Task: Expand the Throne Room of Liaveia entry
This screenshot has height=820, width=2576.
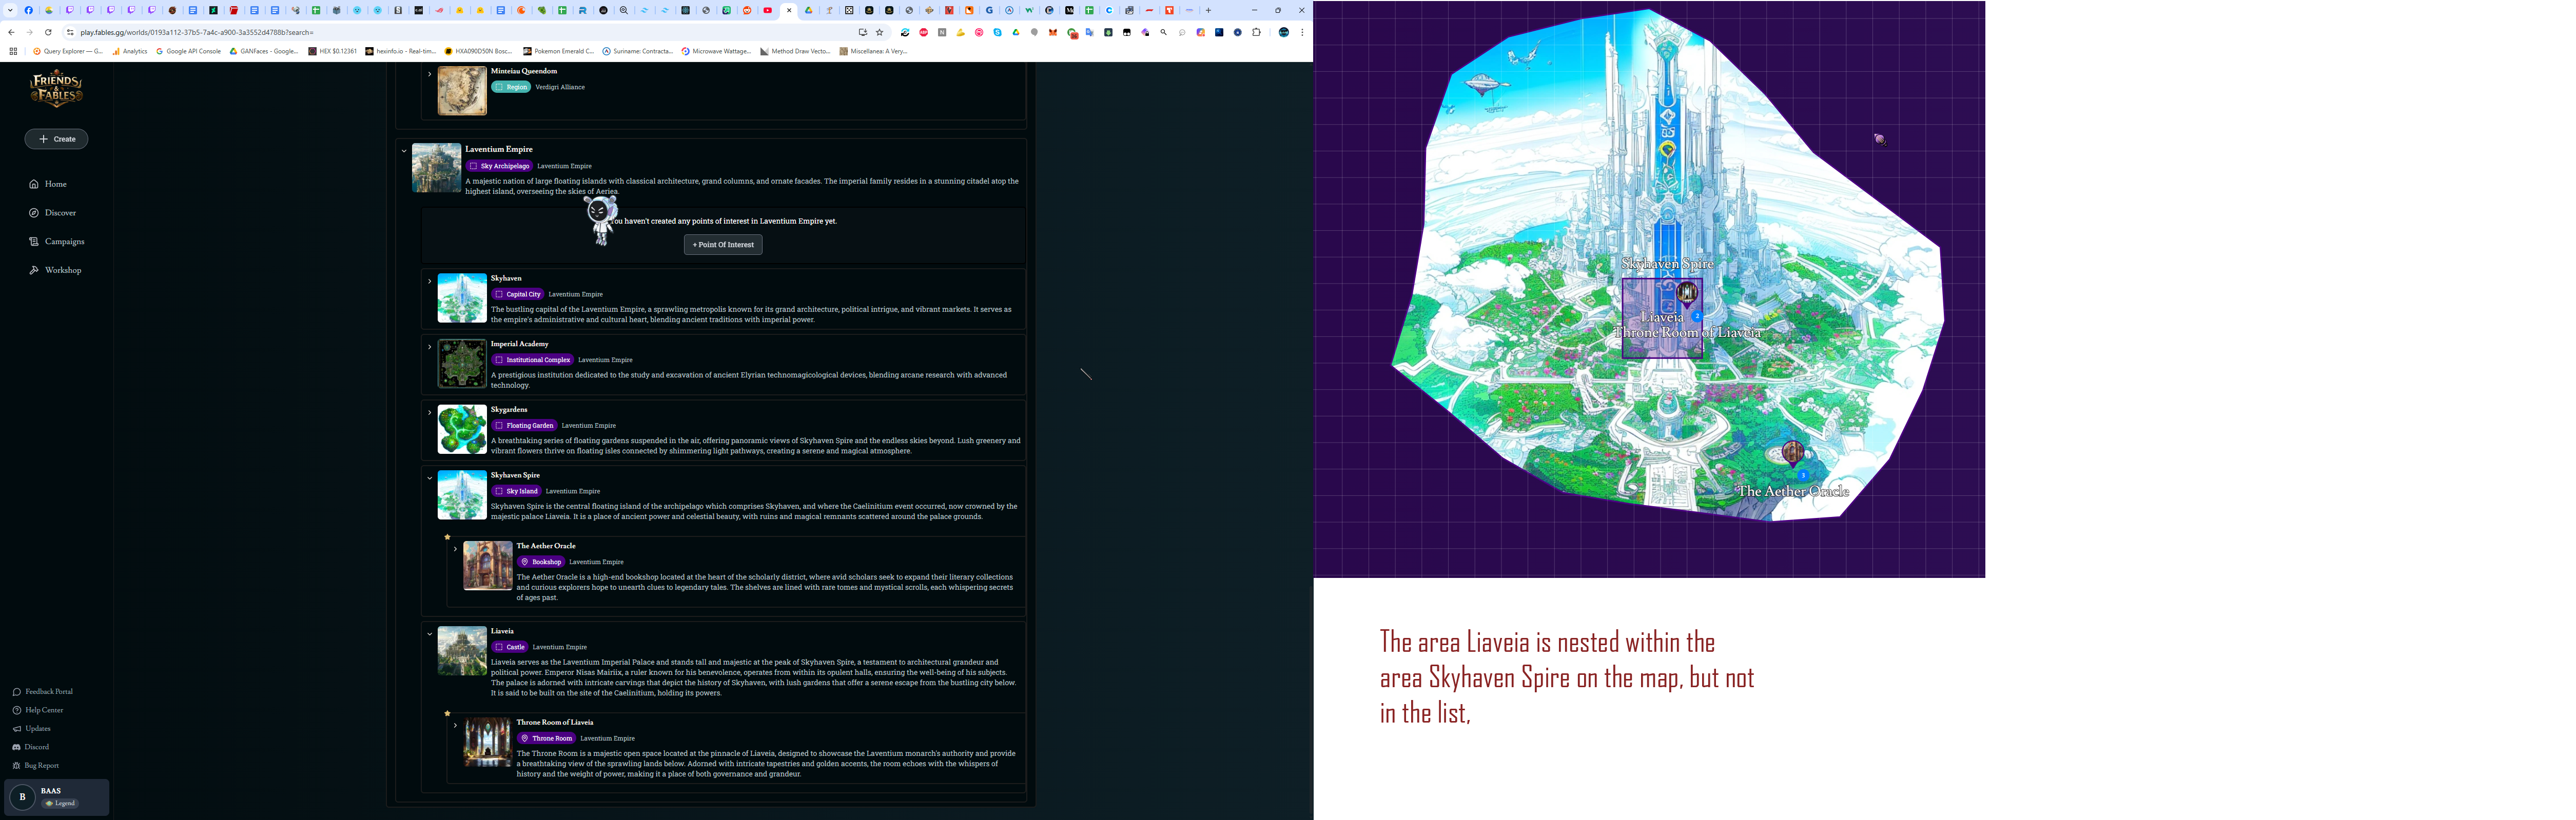Action: [455, 725]
